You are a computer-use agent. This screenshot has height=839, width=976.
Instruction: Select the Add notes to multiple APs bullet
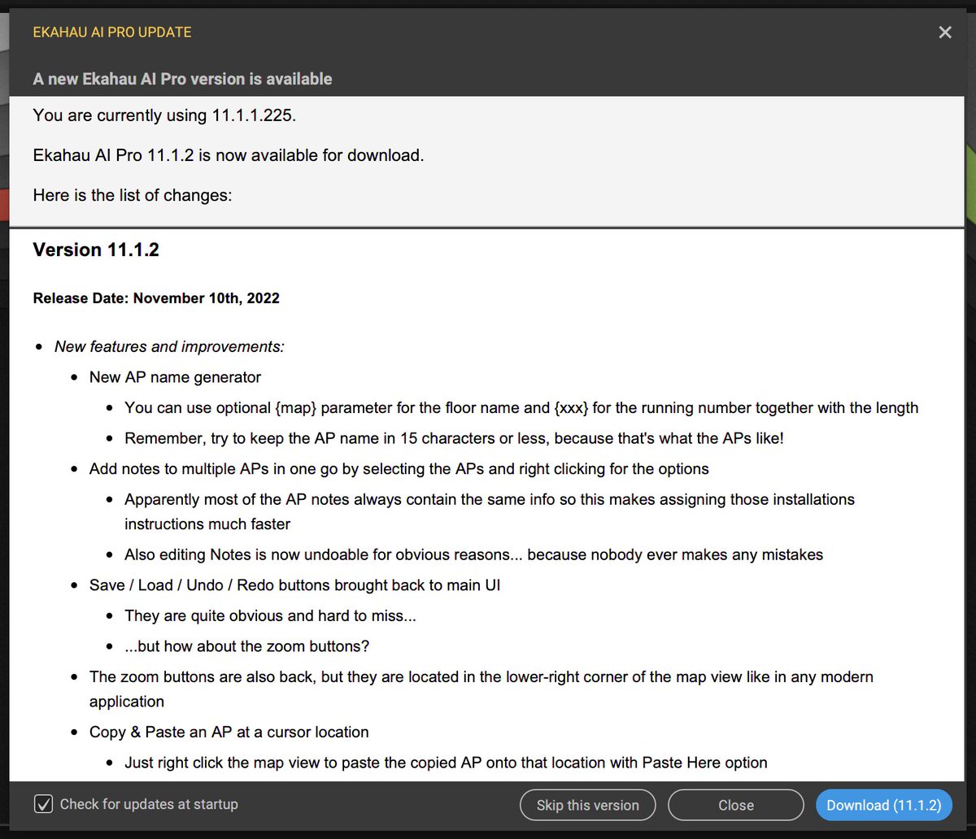click(399, 468)
